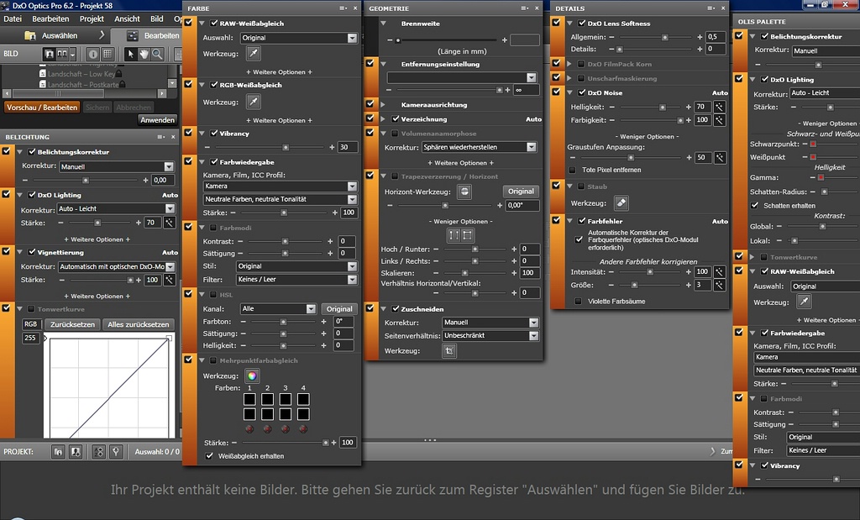This screenshot has height=520, width=860.
Task: Select Horizont-Werkzeug icon
Action: [464, 192]
